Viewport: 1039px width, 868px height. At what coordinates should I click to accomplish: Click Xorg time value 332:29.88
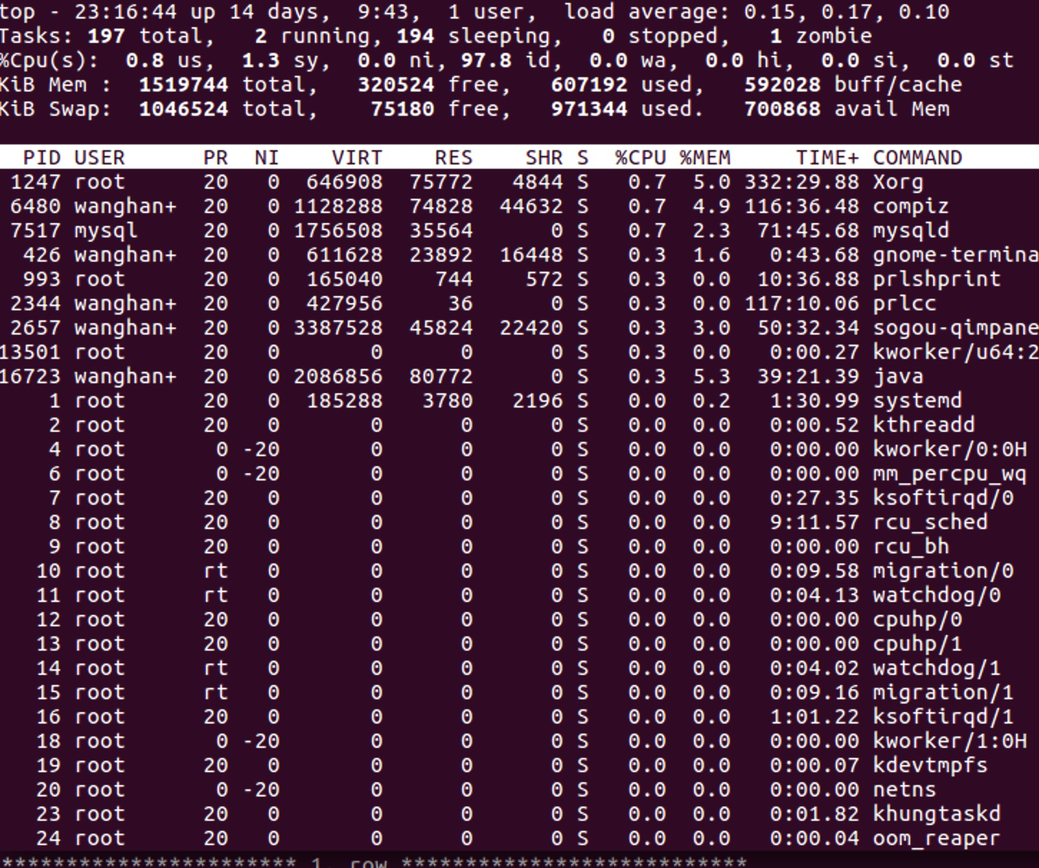click(801, 182)
